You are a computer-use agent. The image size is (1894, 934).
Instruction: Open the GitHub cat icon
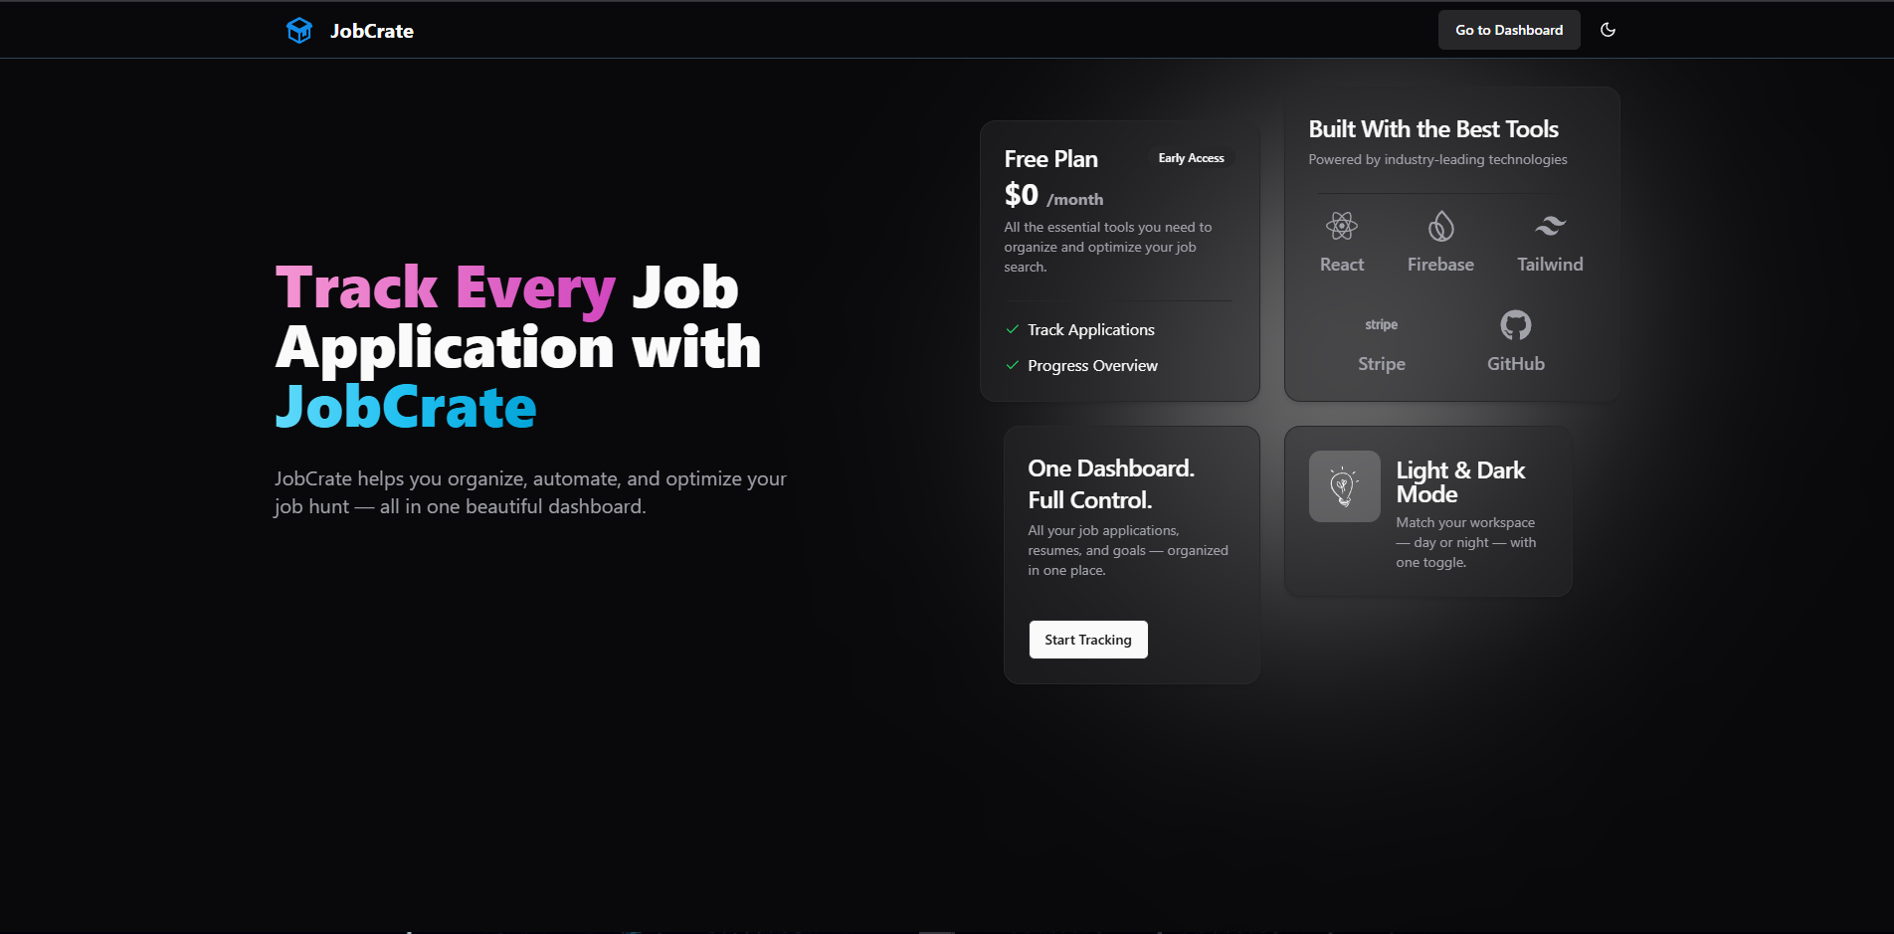coord(1515,324)
